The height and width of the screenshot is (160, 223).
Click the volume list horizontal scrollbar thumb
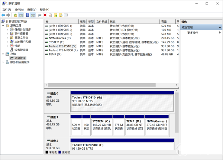click(102, 85)
